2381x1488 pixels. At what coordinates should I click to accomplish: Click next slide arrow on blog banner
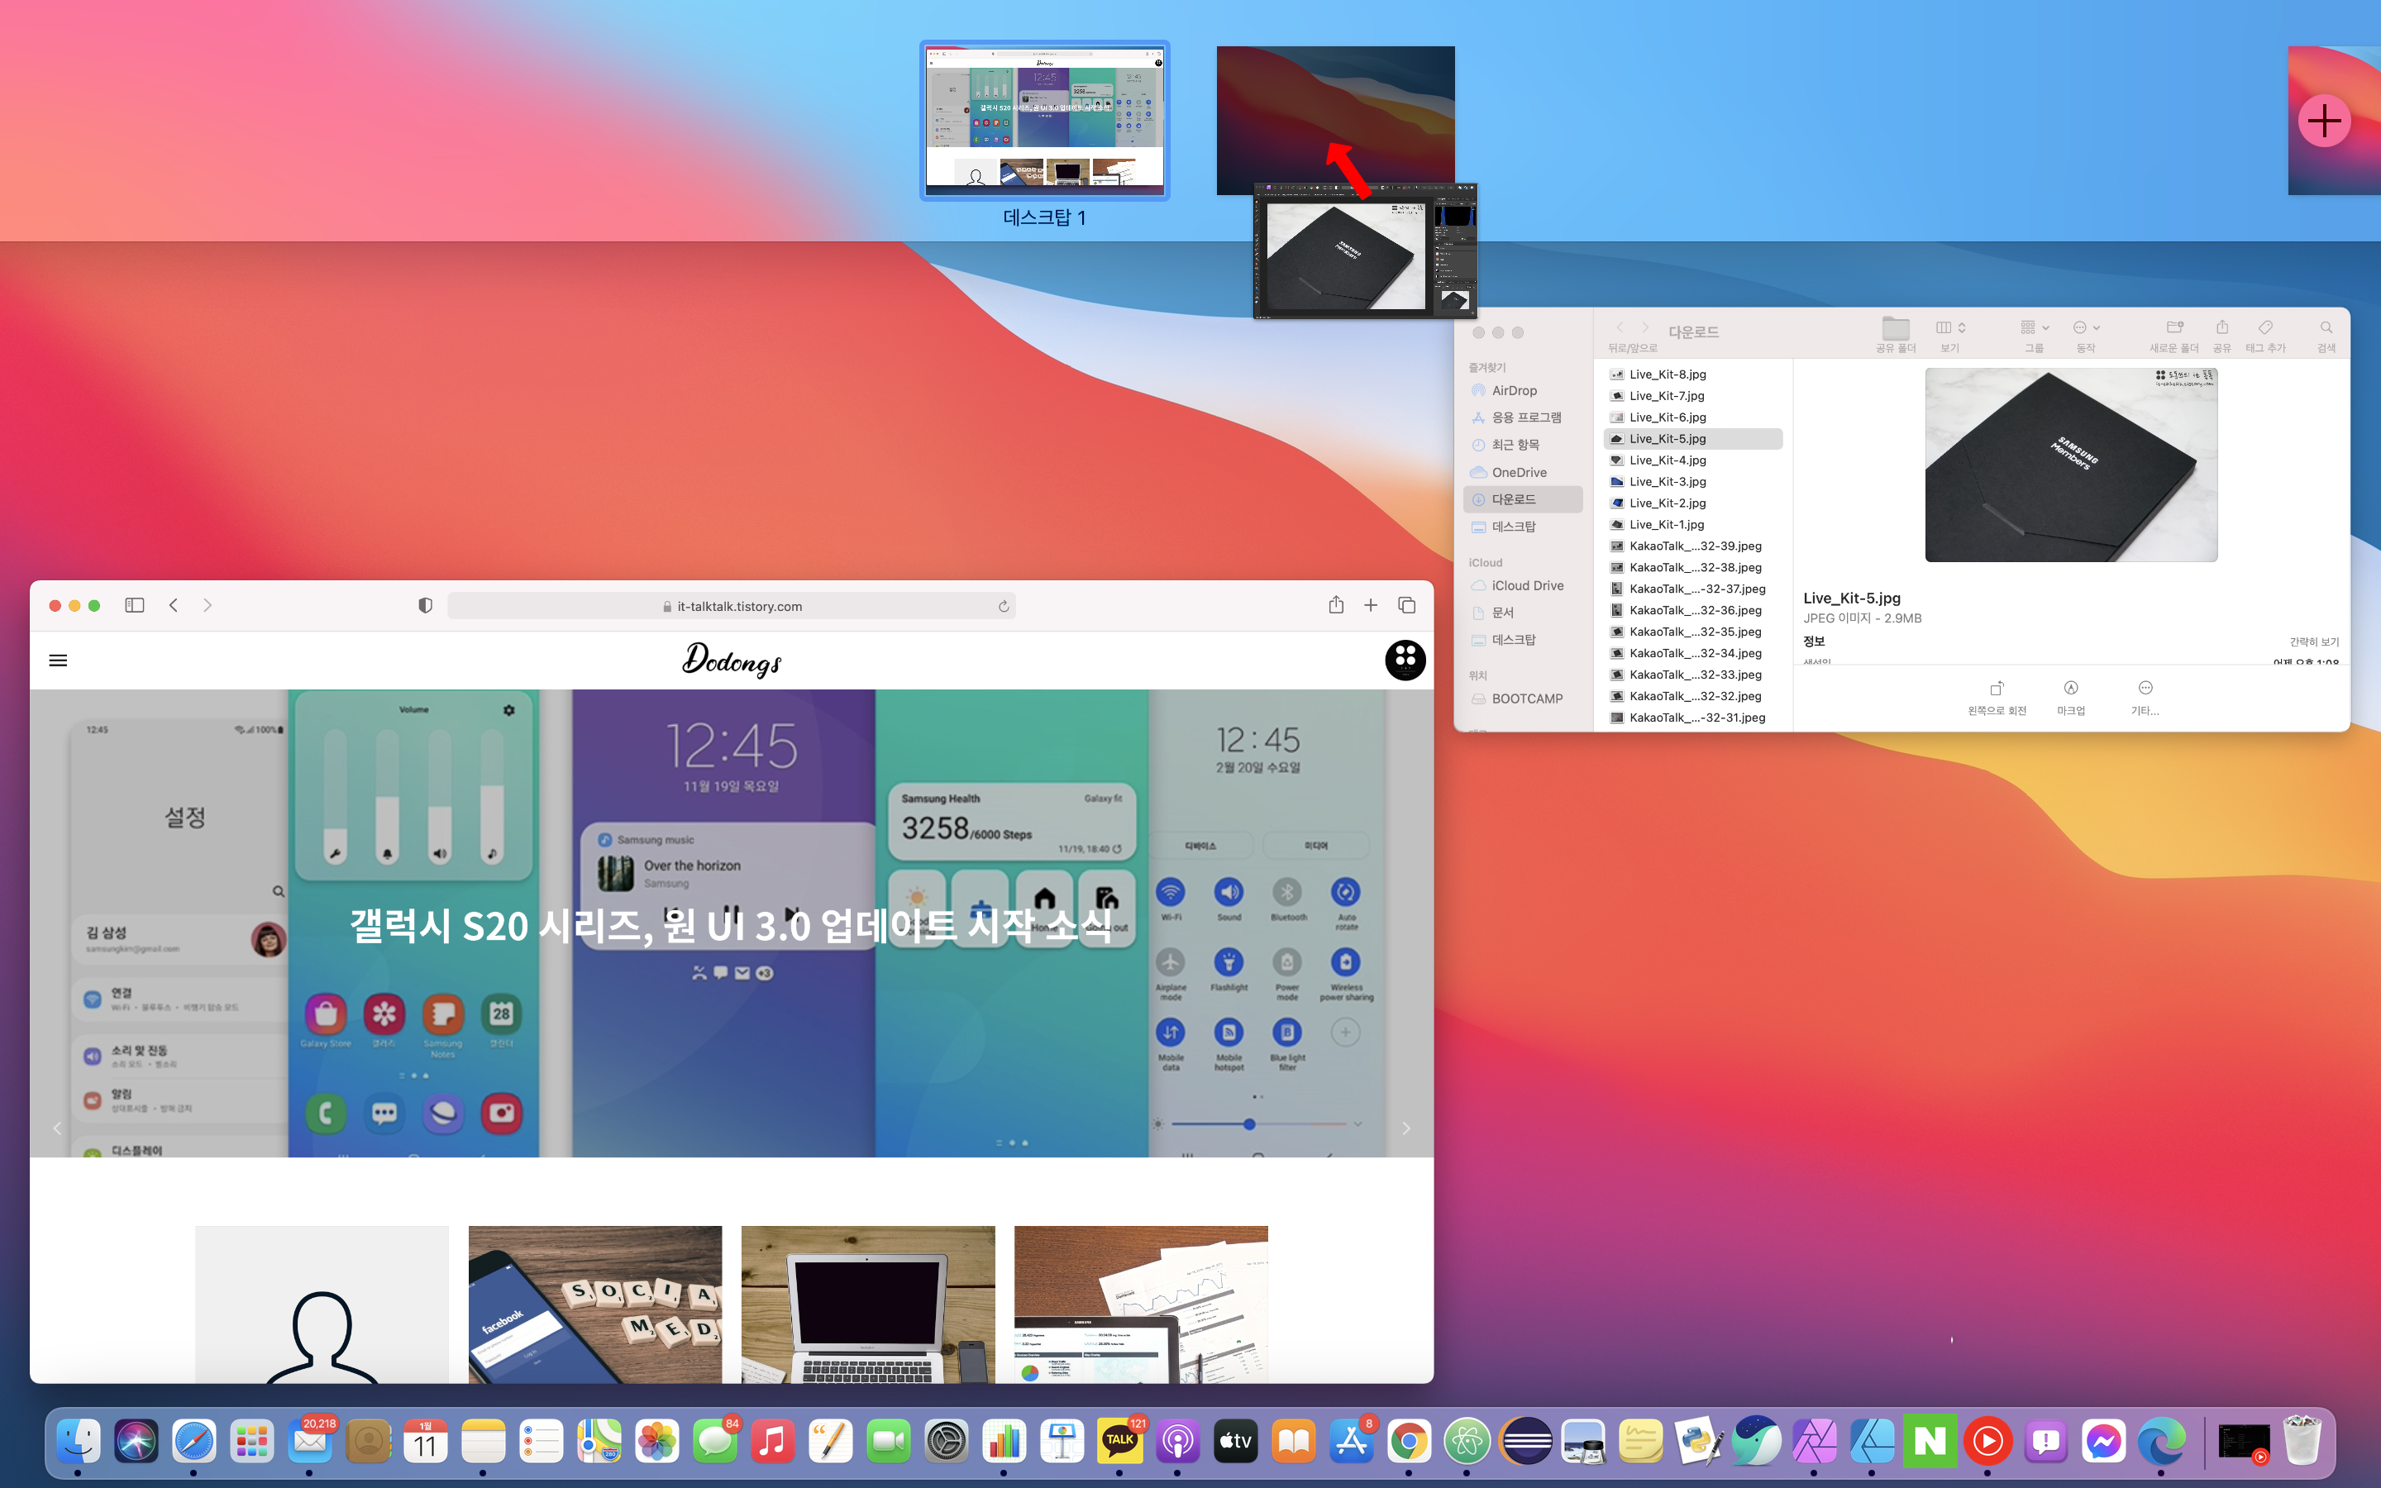[1406, 1128]
